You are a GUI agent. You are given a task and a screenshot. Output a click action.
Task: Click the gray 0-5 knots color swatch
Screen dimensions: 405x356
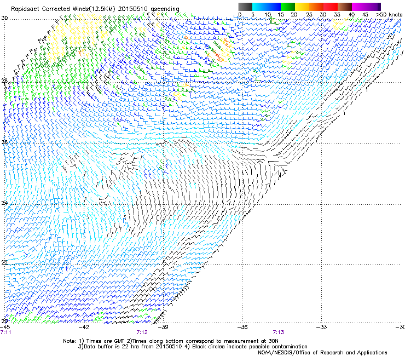(245, 7)
